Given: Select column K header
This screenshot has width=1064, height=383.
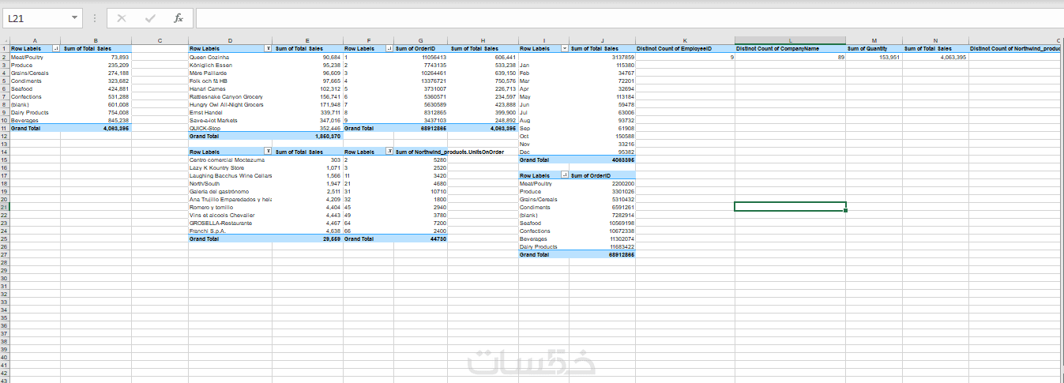Looking at the screenshot, I should (x=685, y=40).
